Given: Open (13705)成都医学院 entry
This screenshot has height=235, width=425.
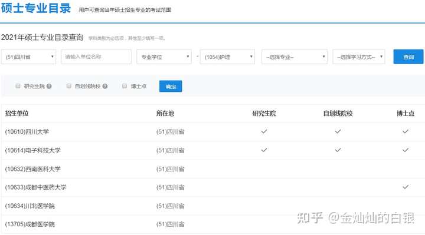Looking at the screenshot, I should pos(30,224).
